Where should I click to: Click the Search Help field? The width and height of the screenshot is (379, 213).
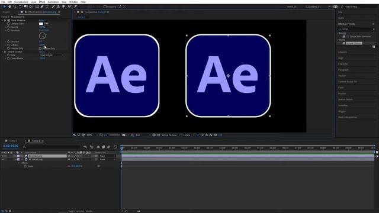(359, 7)
